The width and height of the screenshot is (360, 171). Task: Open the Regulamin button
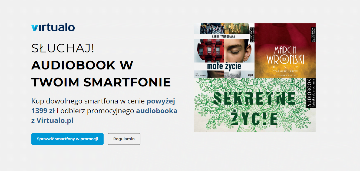tap(124, 139)
